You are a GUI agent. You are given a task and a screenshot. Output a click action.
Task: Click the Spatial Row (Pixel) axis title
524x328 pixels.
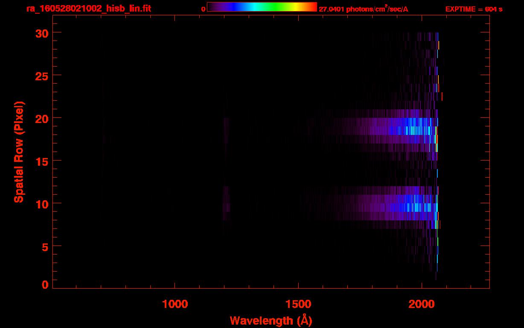click(19, 152)
